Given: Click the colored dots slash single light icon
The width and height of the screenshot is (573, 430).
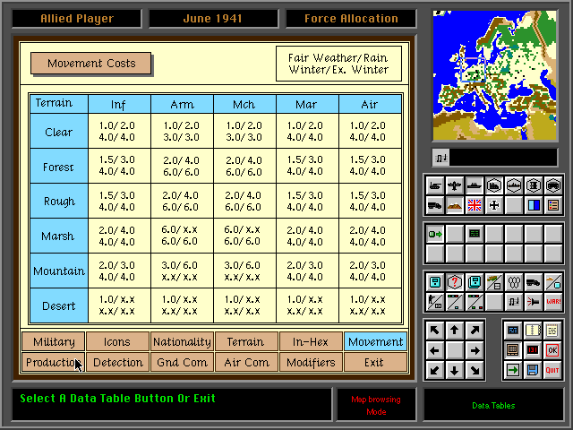Looking at the screenshot, I should tap(455, 302).
